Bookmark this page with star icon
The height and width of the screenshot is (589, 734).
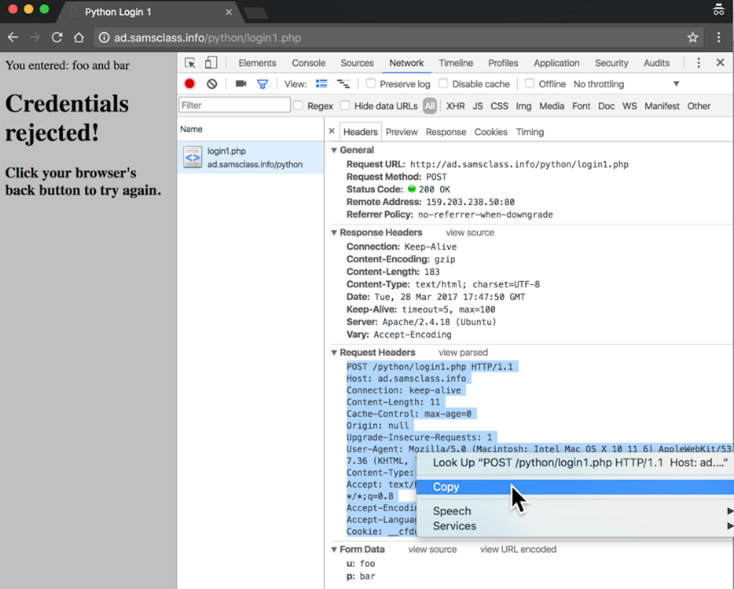tap(692, 38)
